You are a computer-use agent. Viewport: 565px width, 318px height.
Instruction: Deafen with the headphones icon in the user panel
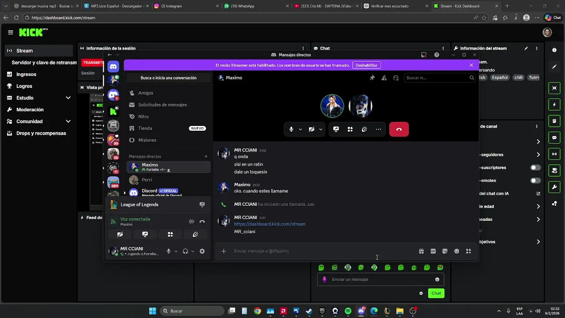[x=185, y=251]
